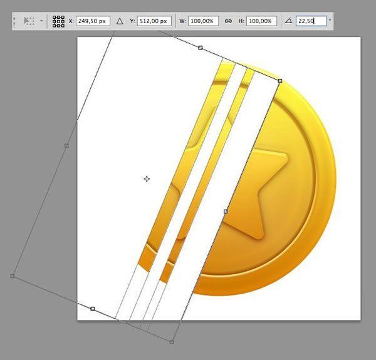Edit the H height percentage field
The image size is (376, 360).
point(261,21)
